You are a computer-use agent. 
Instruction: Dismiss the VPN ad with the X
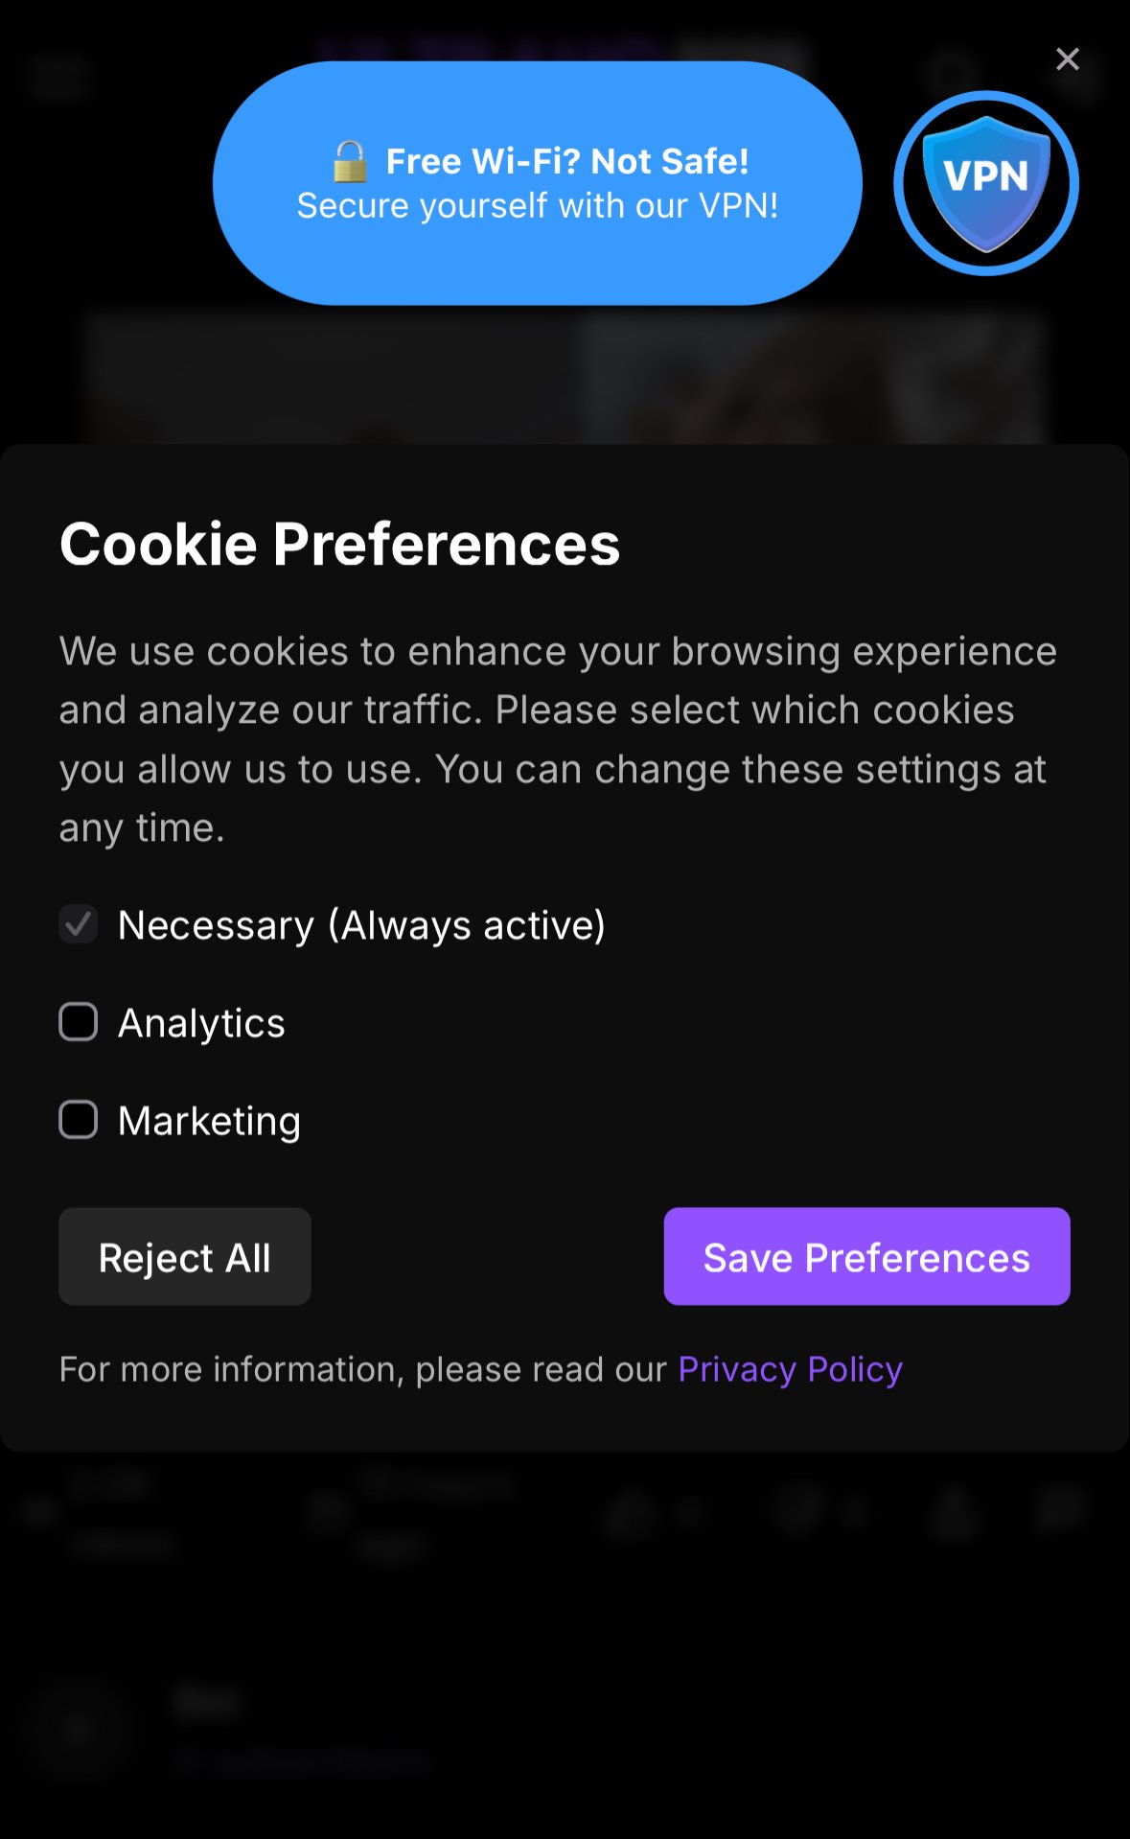pyautogui.click(x=1067, y=59)
